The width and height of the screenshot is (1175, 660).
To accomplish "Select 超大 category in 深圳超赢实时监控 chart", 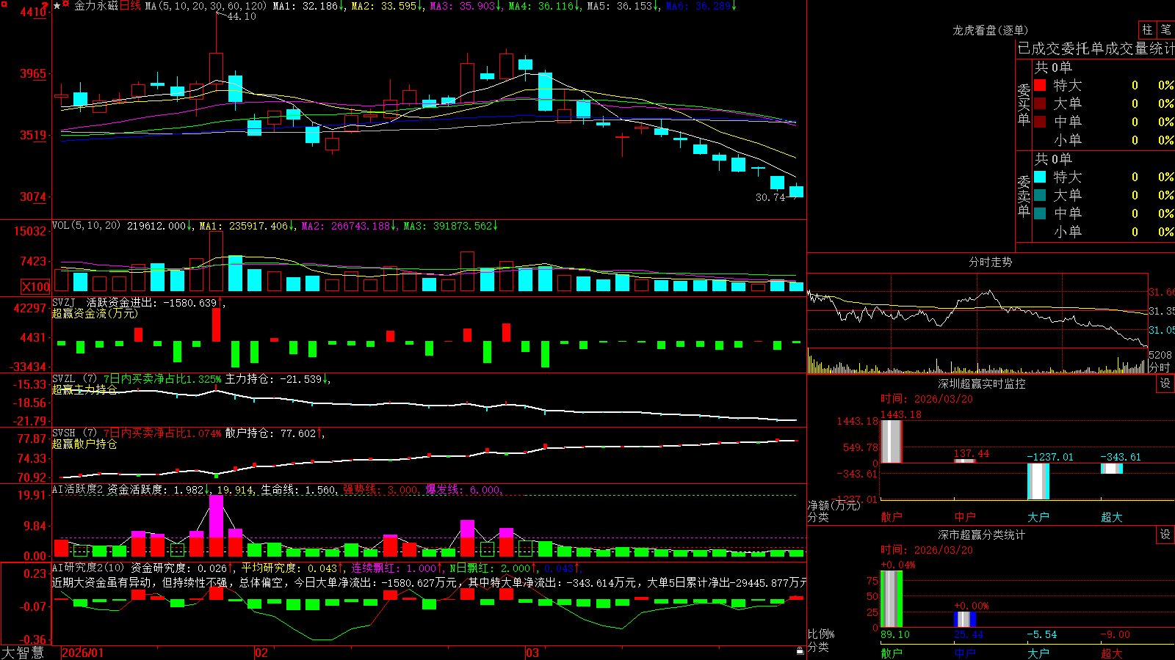I will (1112, 517).
